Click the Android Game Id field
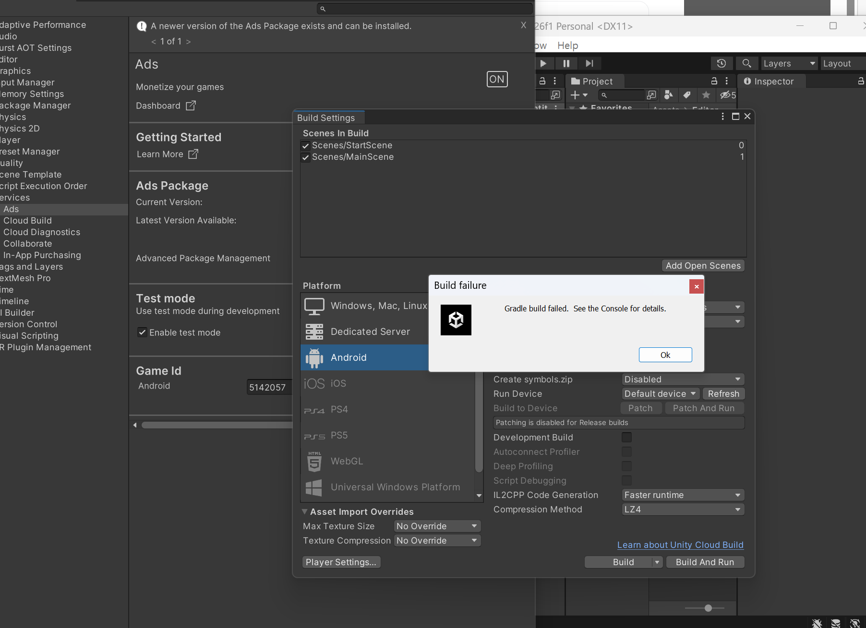 (x=269, y=387)
